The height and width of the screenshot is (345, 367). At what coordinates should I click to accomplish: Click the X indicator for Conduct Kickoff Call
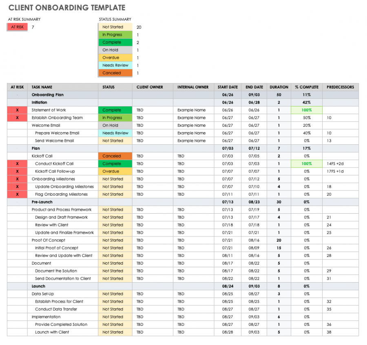click(17, 164)
